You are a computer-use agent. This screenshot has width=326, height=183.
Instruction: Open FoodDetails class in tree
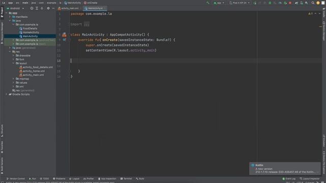[28, 28]
